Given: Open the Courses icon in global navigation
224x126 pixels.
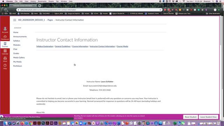Looking at the screenshot, I should 5,44.
